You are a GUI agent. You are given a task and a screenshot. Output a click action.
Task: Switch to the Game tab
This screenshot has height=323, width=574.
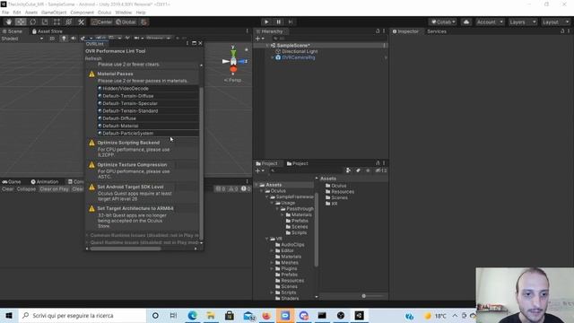(12, 181)
